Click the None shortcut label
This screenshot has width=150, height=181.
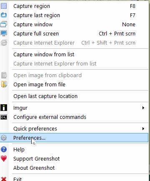(129, 25)
